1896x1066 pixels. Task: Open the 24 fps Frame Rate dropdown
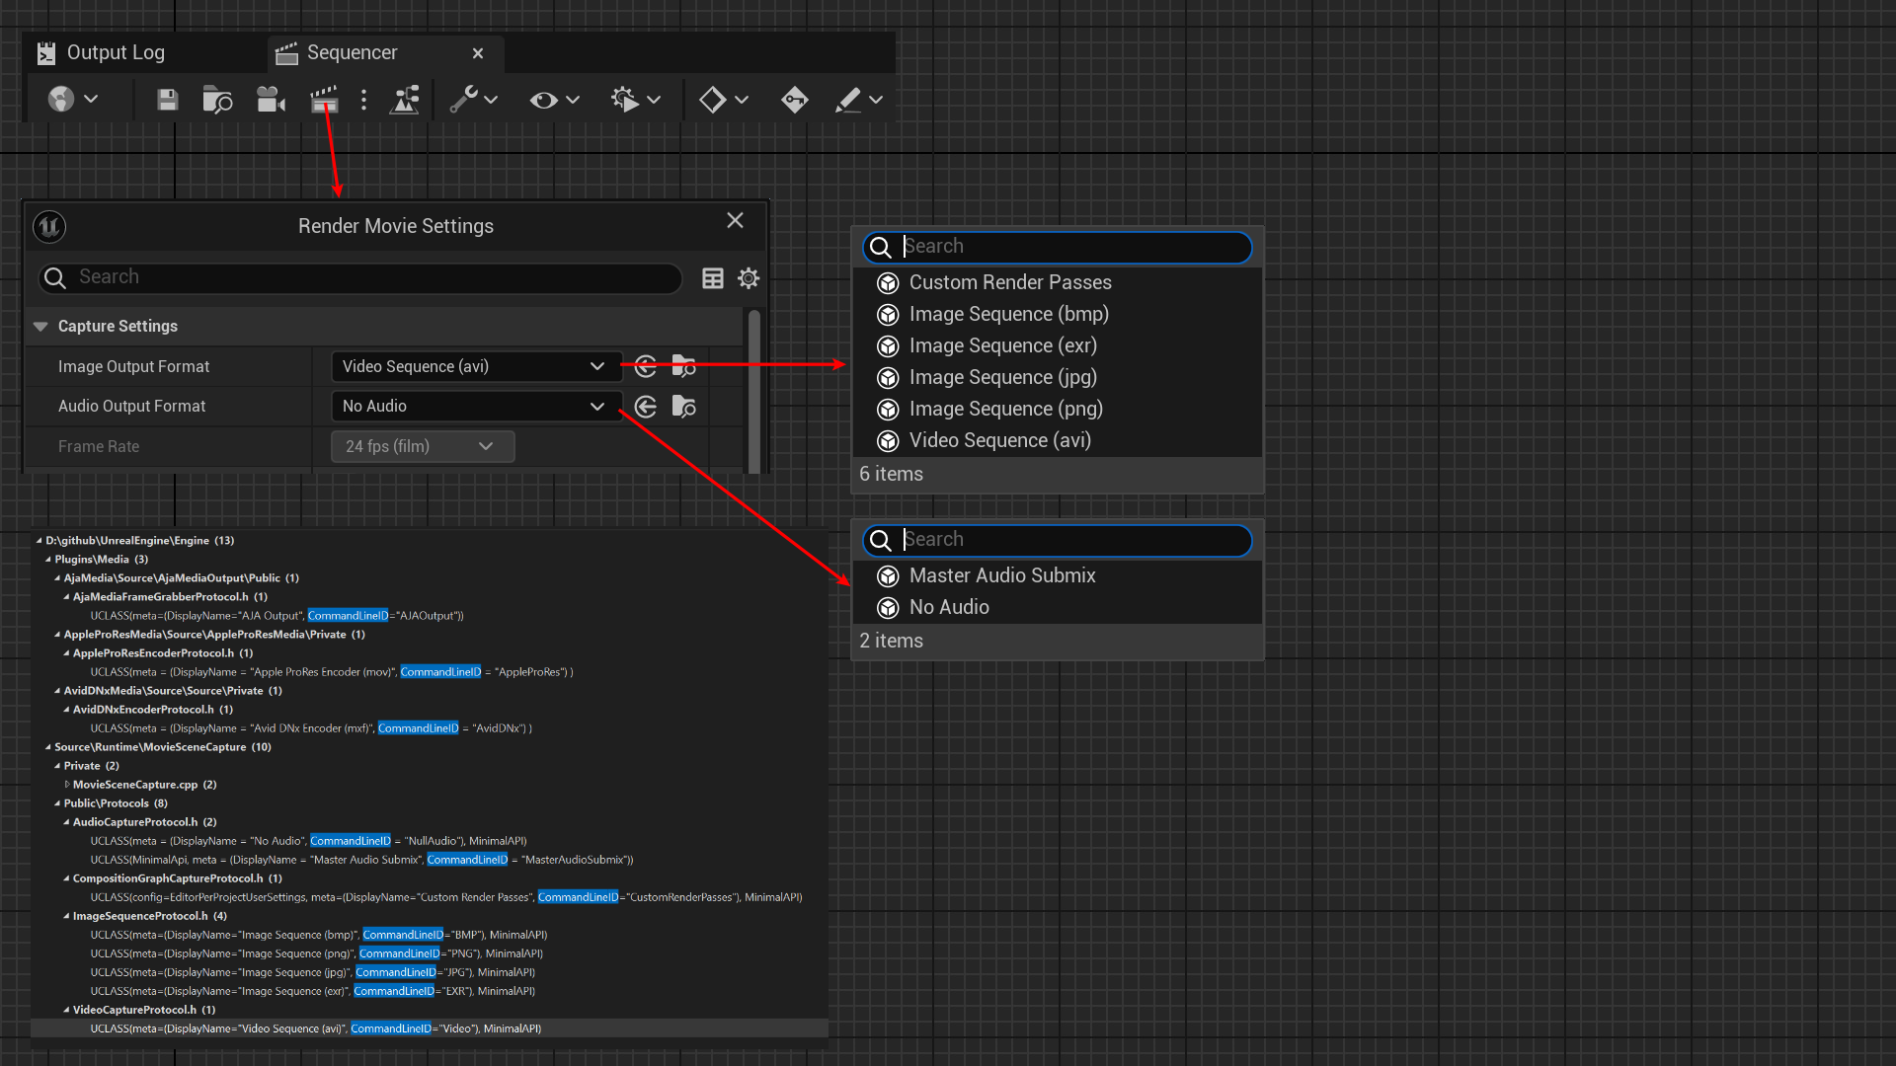click(422, 447)
